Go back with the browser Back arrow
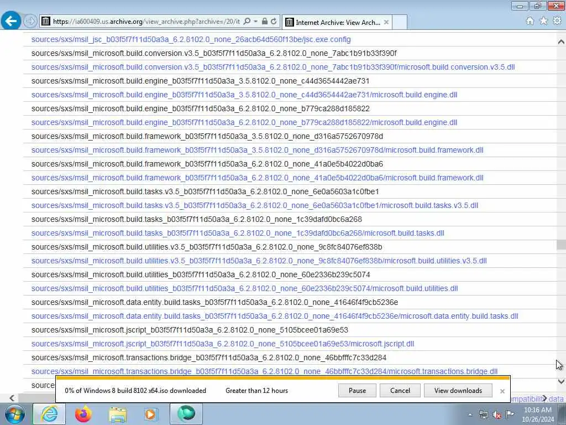The height and width of the screenshot is (425, 566). (11, 21)
